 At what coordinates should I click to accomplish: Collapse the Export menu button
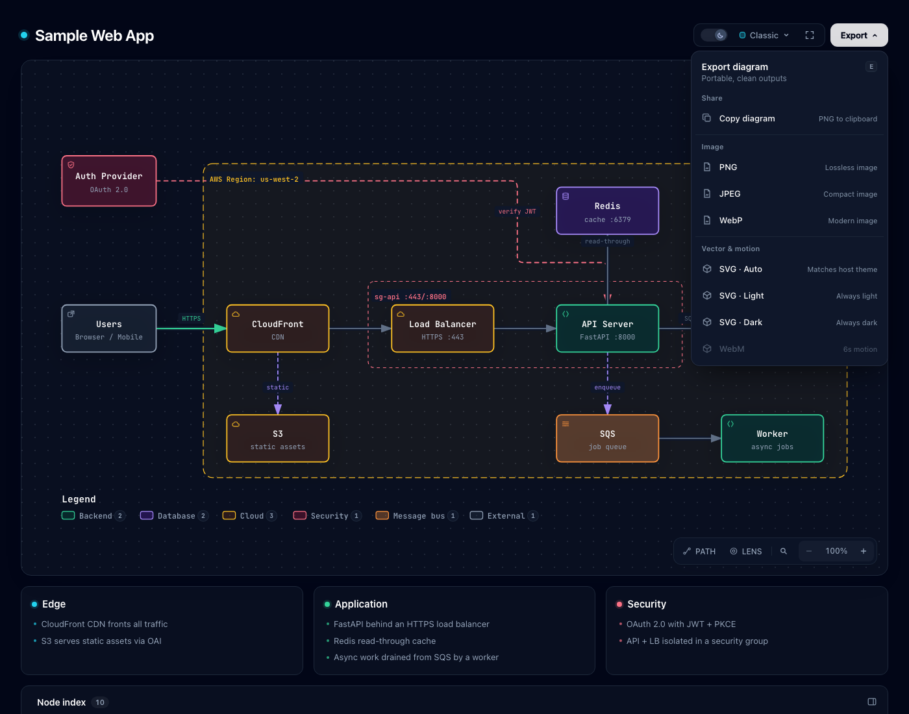coord(859,35)
